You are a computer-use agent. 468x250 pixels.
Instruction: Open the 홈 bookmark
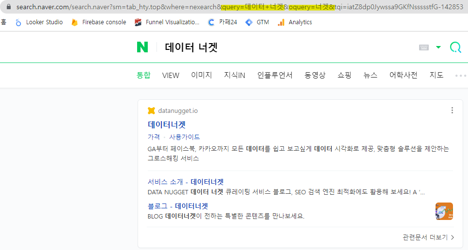click(x=3, y=22)
